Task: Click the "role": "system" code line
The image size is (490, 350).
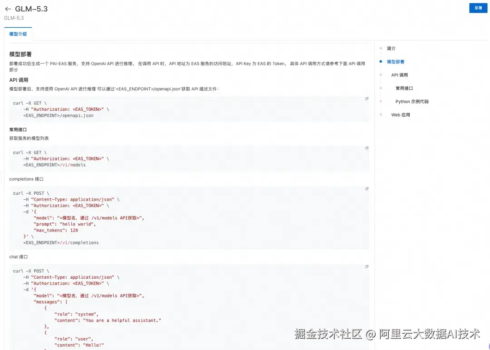Action: tap(76, 314)
